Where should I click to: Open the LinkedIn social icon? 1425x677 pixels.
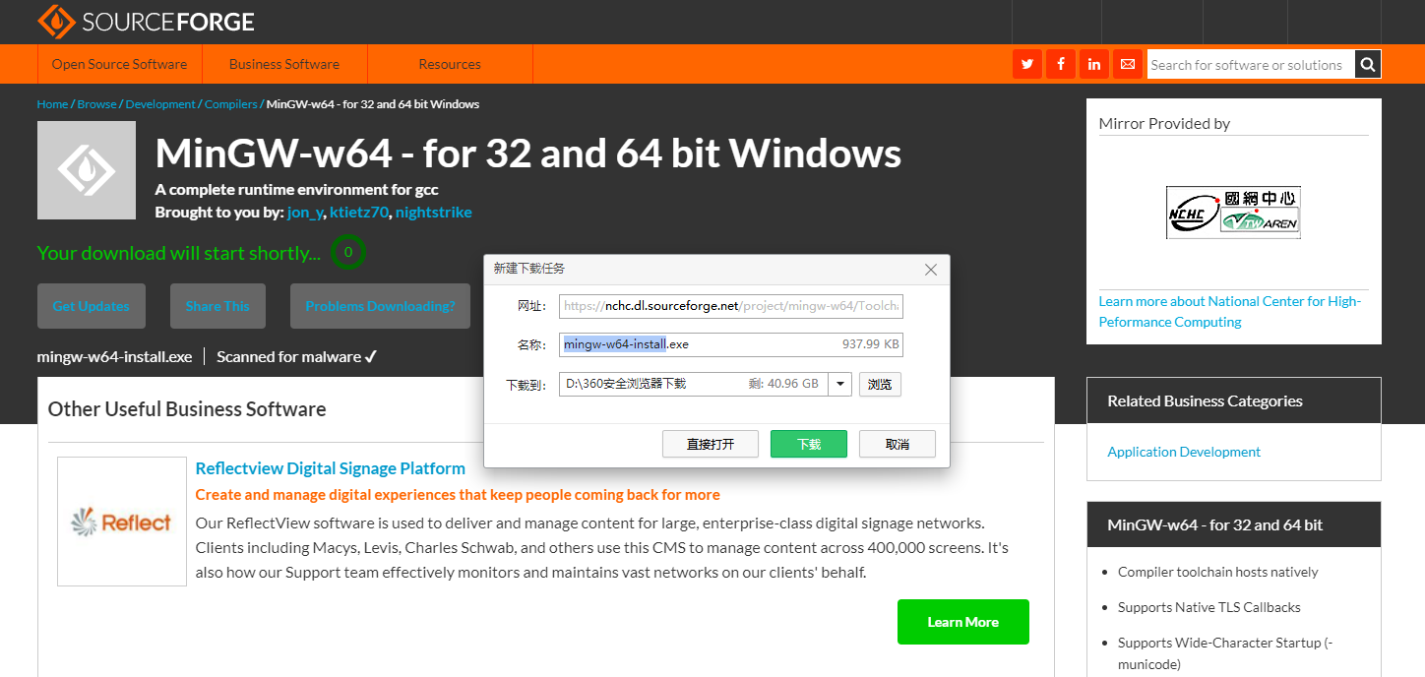(x=1094, y=64)
